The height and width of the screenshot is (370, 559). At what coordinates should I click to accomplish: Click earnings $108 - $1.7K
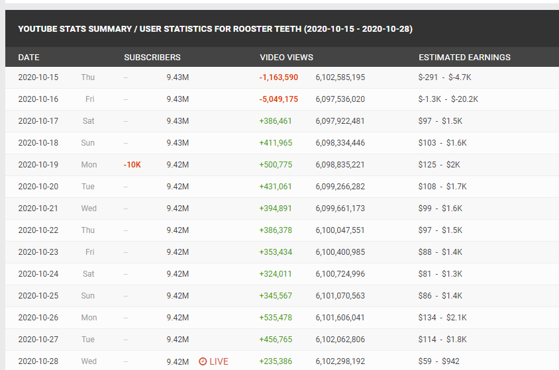click(442, 187)
